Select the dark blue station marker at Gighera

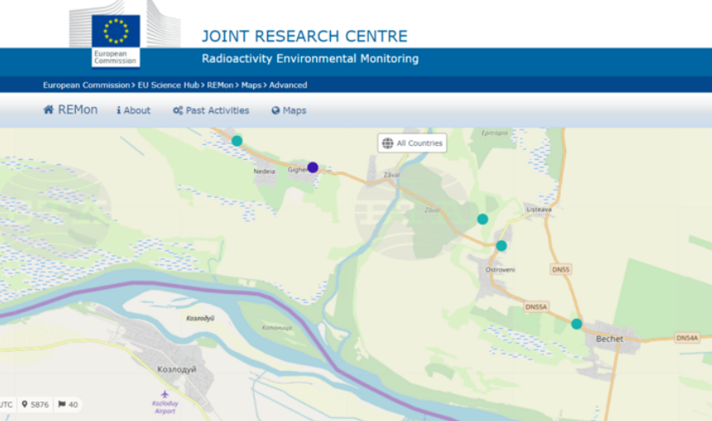point(313,167)
